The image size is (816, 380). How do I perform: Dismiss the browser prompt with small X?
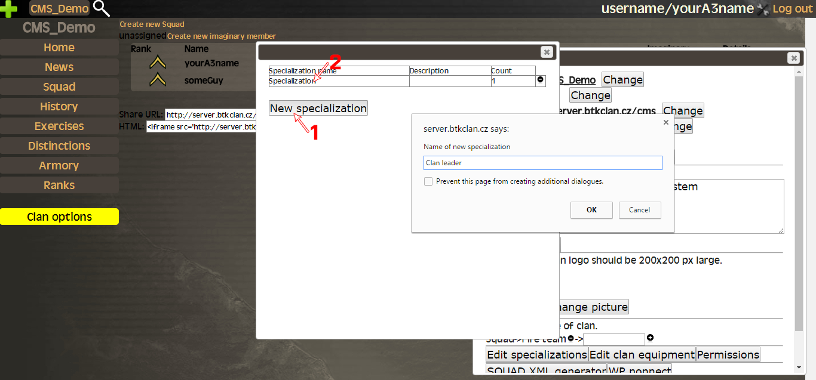click(666, 122)
